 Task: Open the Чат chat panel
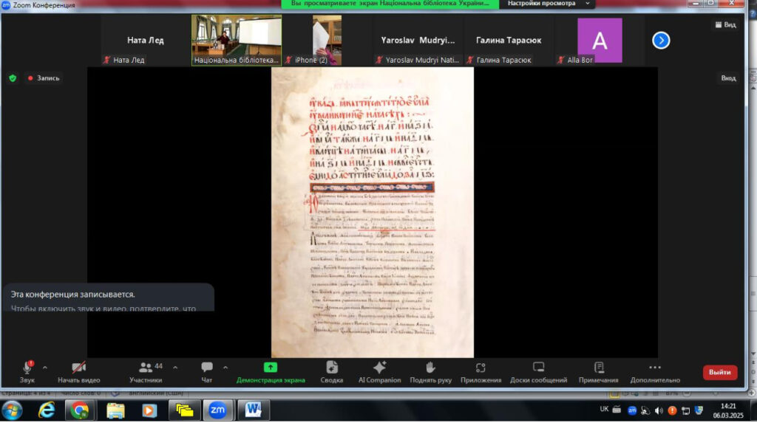[x=207, y=372]
